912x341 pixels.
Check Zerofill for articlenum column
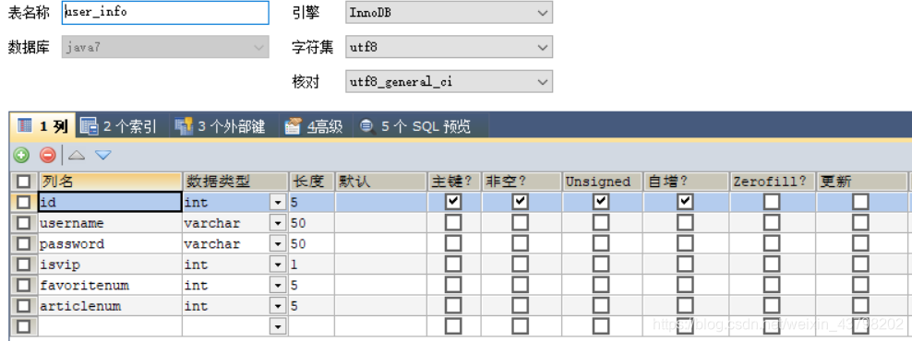click(x=772, y=306)
